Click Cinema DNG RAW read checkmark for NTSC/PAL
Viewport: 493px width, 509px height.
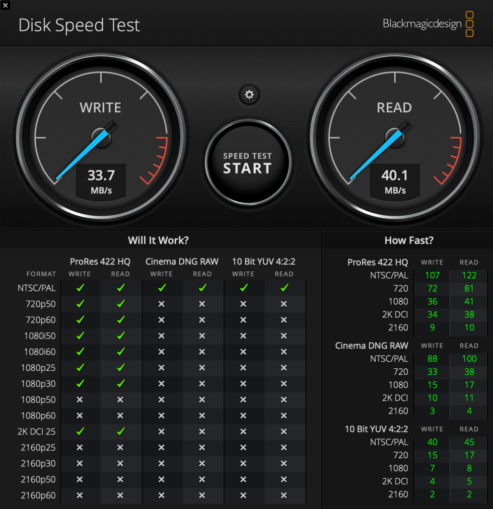[202, 287]
